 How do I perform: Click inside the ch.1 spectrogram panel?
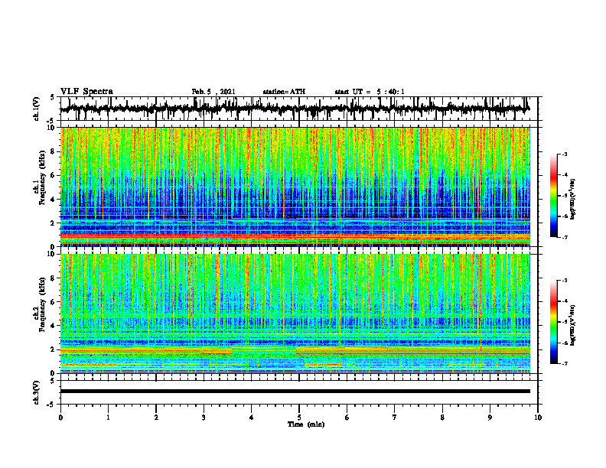coord(295,187)
